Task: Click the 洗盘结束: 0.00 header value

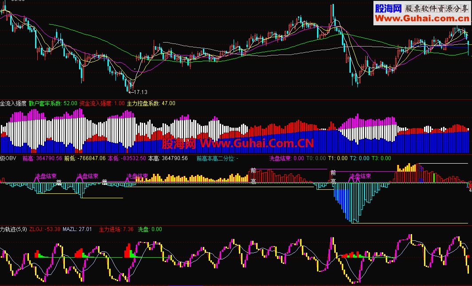Action: pyautogui.click(x=286, y=158)
